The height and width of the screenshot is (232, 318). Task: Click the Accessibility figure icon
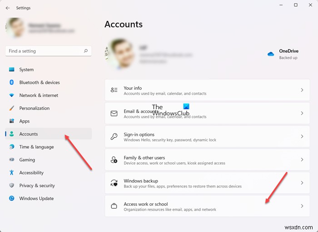(12, 173)
